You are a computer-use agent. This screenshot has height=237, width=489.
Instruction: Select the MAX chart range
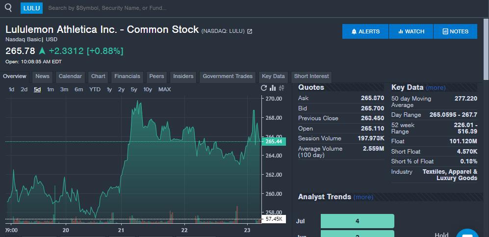click(164, 89)
